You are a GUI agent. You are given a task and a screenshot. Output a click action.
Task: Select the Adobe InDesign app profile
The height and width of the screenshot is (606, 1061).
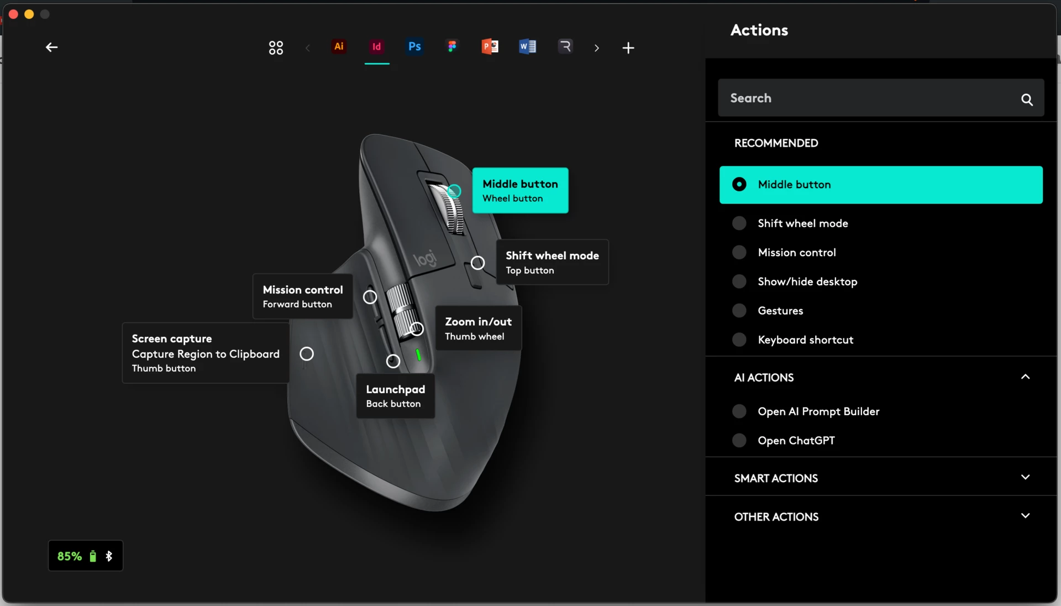coord(376,46)
